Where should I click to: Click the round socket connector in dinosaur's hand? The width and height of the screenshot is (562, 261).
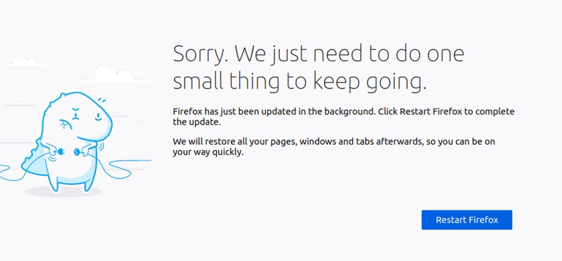[77, 152]
